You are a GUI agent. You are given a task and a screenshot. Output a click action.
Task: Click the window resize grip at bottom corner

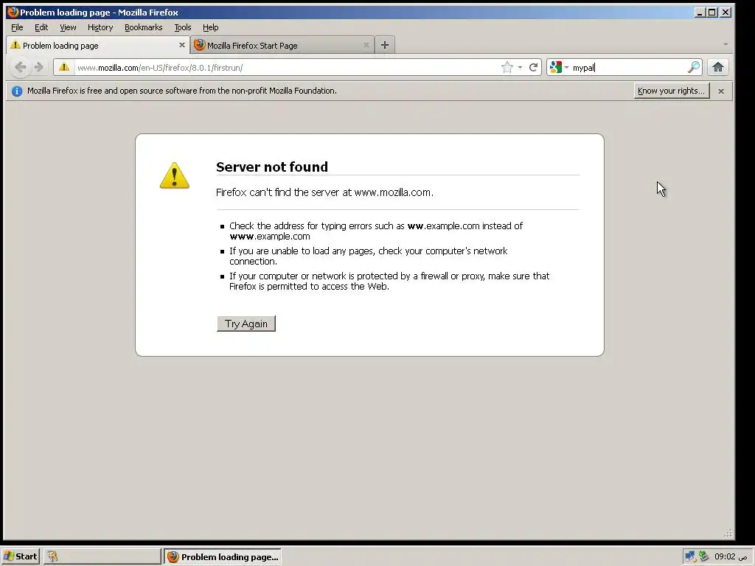tap(728, 533)
